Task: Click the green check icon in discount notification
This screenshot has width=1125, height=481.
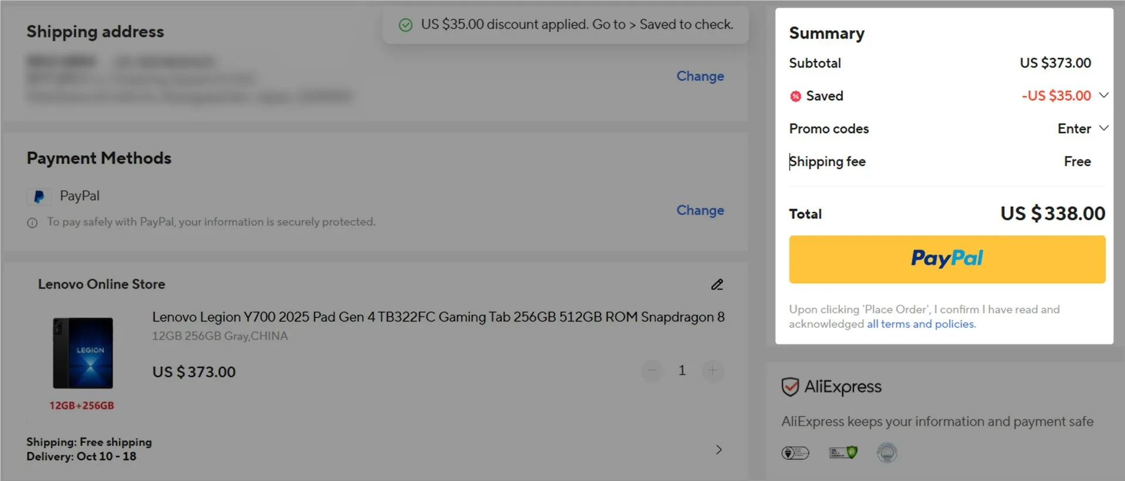Action: pos(405,25)
